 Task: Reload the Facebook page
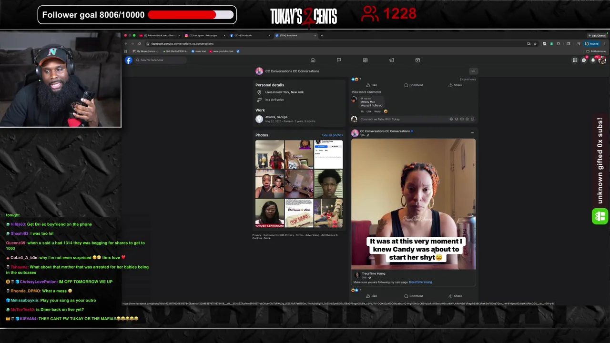pyautogui.click(x=140, y=44)
